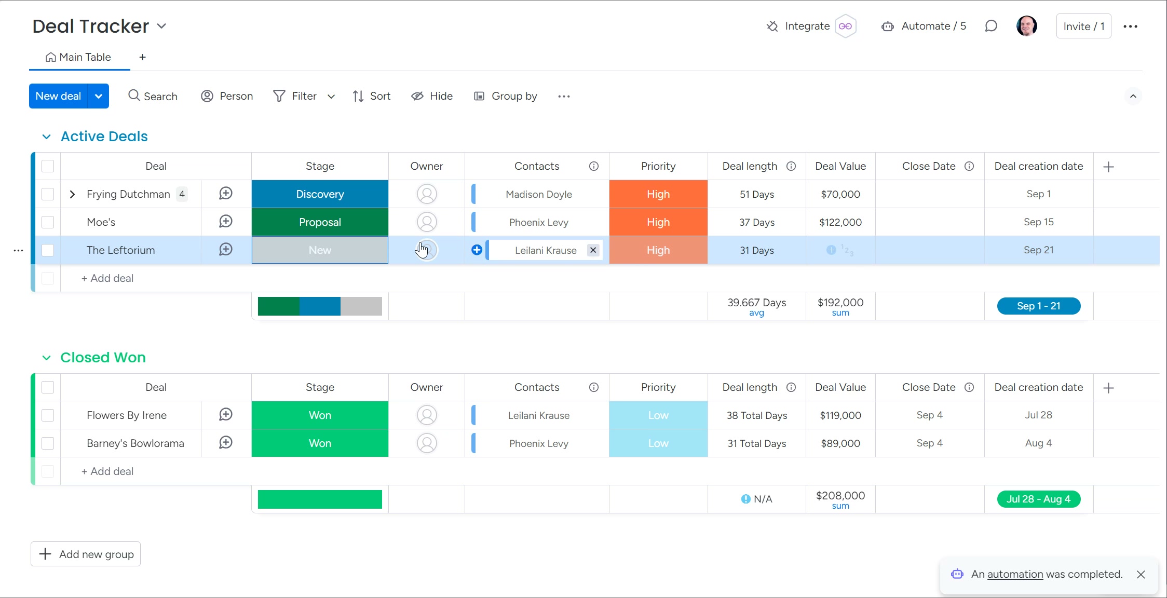Image resolution: width=1167 pixels, height=598 pixels.
Task: Start a conversation on Frying Dutchman deal
Action: pyautogui.click(x=225, y=194)
